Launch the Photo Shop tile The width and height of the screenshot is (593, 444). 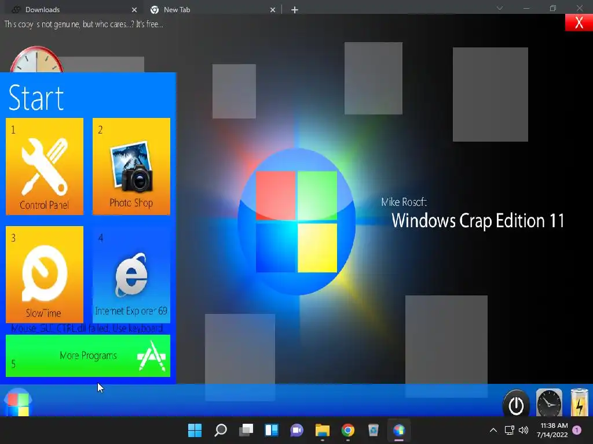(131, 166)
